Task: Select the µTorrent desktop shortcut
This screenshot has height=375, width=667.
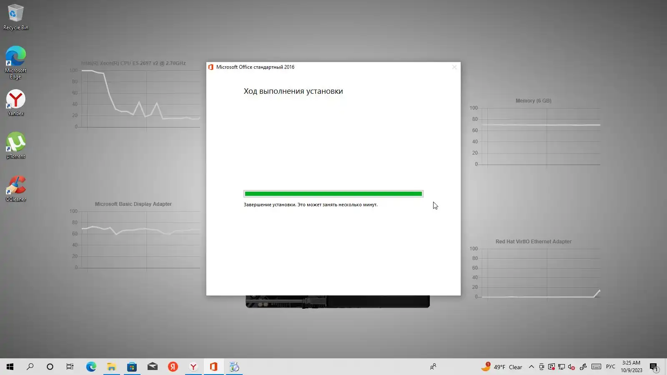Action: [x=16, y=145]
